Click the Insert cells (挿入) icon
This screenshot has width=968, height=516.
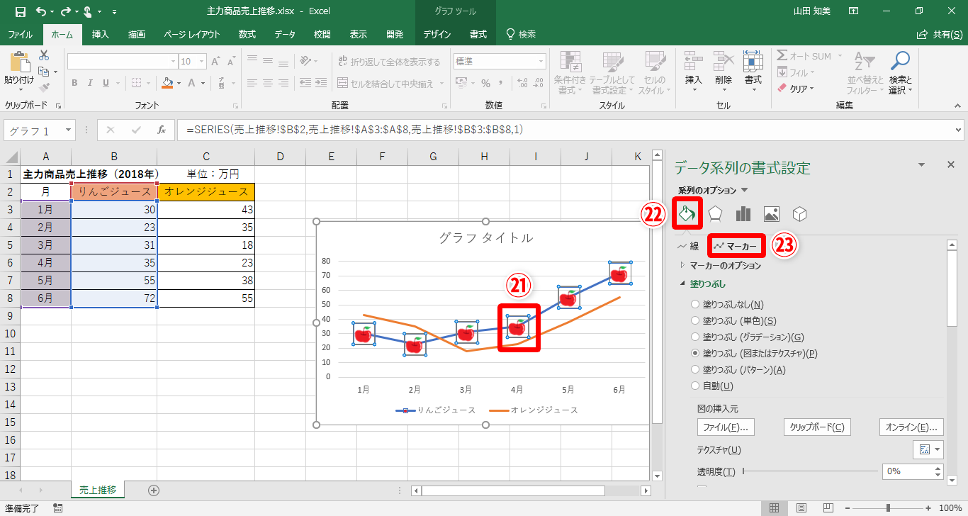click(x=694, y=60)
